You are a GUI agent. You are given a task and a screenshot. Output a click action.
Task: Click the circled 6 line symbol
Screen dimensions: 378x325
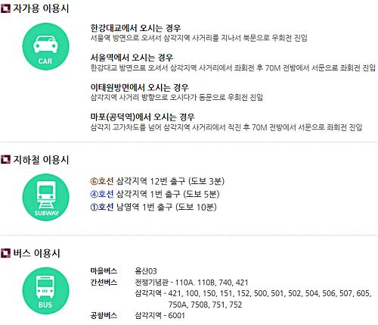pyautogui.click(x=94, y=181)
